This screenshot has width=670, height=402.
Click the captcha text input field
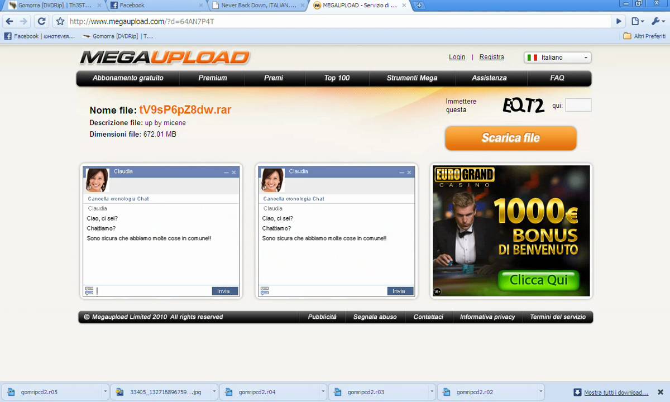coord(578,105)
